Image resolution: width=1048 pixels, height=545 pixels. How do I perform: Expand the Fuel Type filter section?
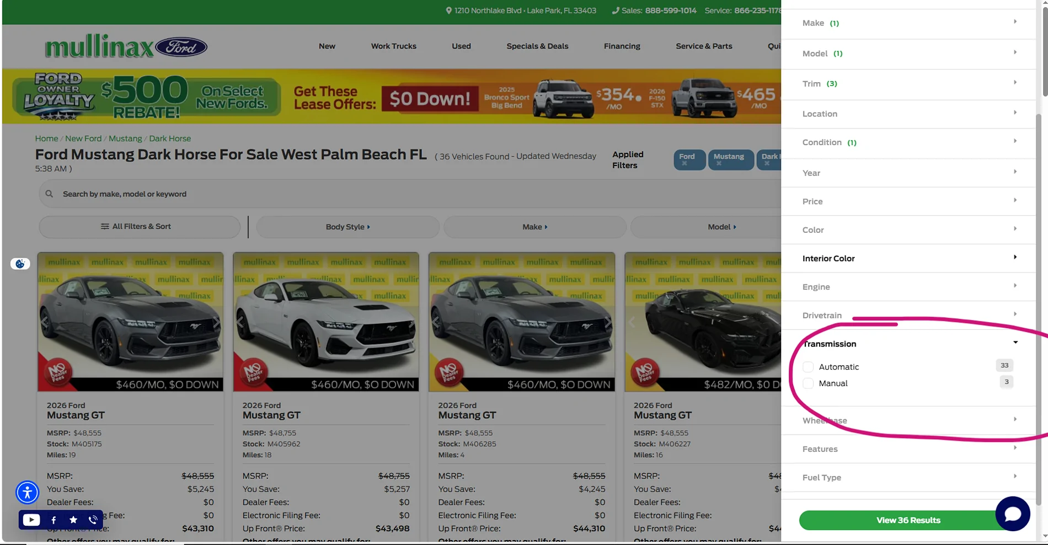[x=908, y=478]
